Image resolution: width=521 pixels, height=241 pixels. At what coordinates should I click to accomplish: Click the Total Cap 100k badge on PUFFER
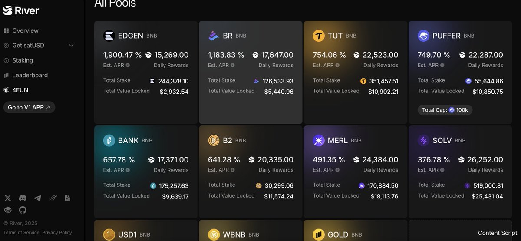[x=445, y=110]
